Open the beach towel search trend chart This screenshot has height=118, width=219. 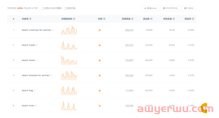[x=69, y=45]
